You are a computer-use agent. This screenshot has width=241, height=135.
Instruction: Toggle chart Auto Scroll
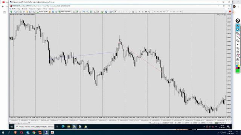point(95,12)
